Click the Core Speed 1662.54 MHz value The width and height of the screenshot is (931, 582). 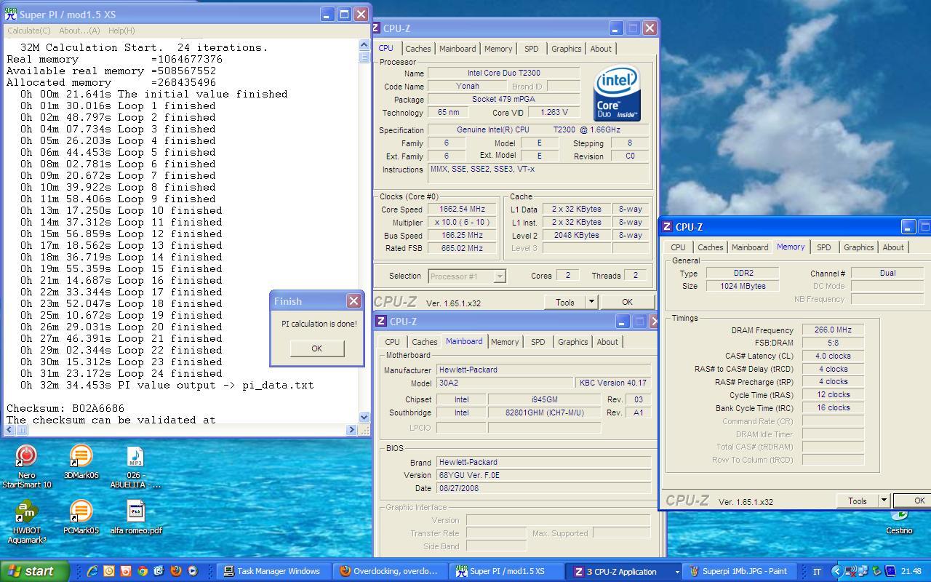click(462, 210)
